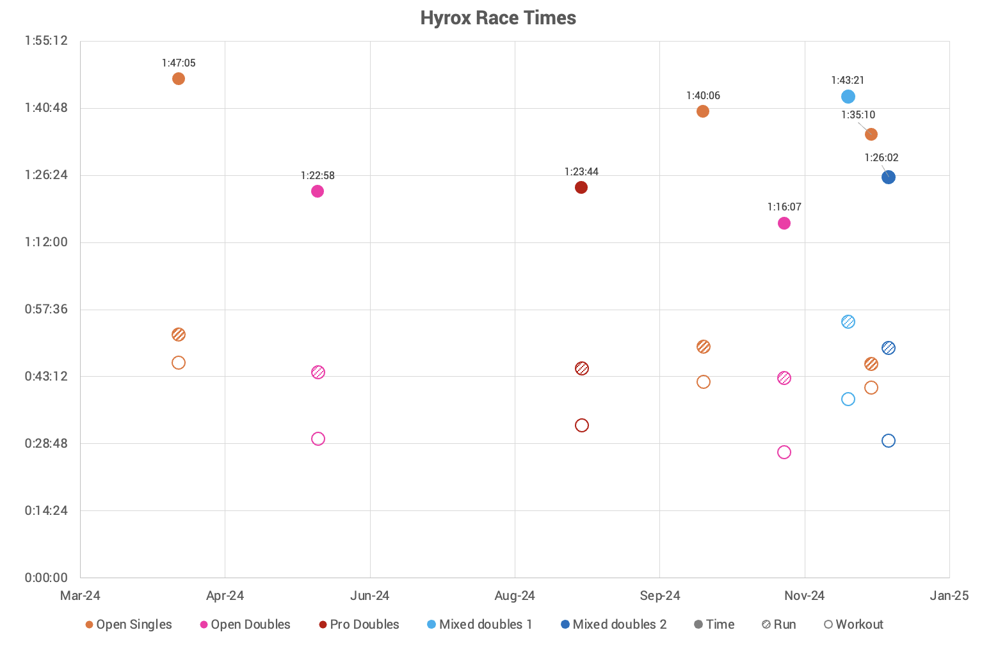
Task: Select the 1:40:48 y-axis label
Action: tap(46, 107)
